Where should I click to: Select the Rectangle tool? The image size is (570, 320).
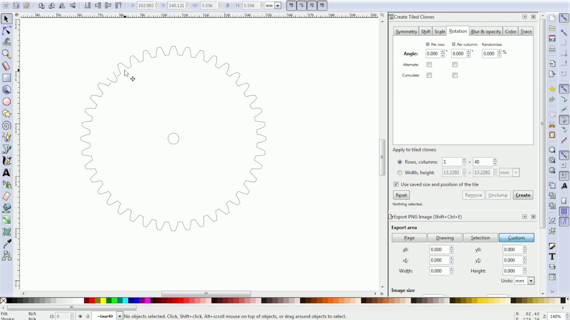tap(7, 78)
